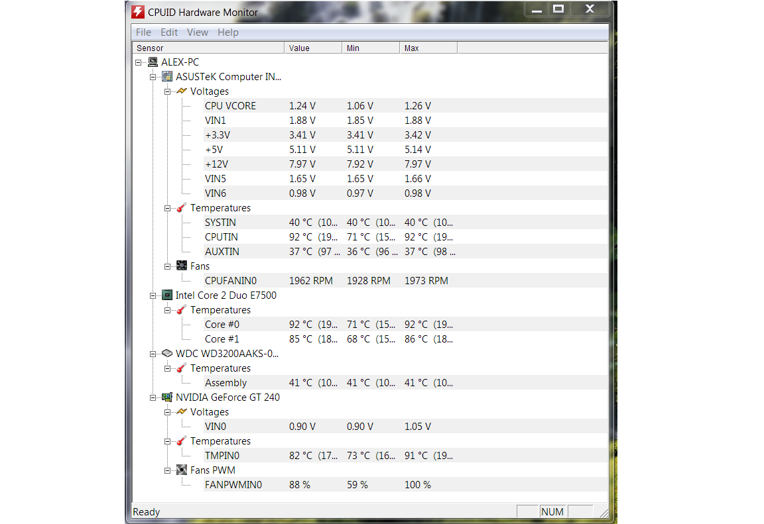The width and height of the screenshot is (764, 524).
Task: Select the CPU VCORE row
Action: coord(405,105)
